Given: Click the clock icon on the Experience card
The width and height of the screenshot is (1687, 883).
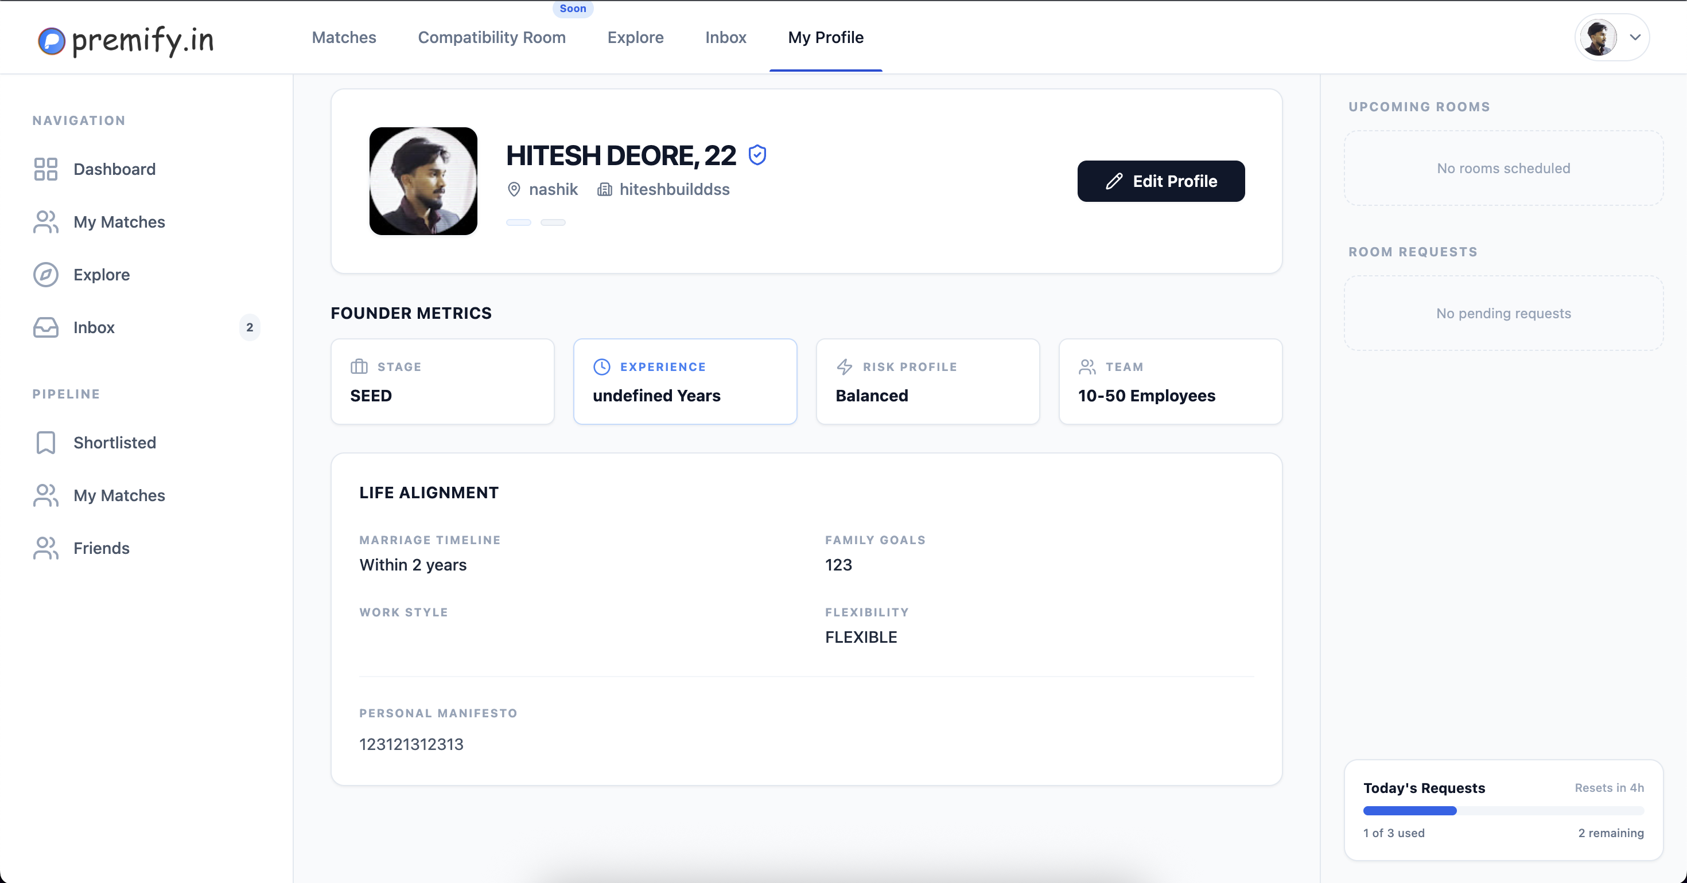Looking at the screenshot, I should point(602,366).
